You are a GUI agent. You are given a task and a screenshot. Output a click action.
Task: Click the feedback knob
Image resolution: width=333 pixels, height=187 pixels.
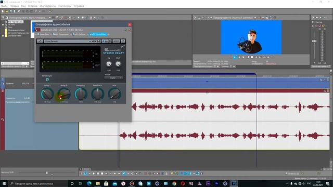[97, 94]
